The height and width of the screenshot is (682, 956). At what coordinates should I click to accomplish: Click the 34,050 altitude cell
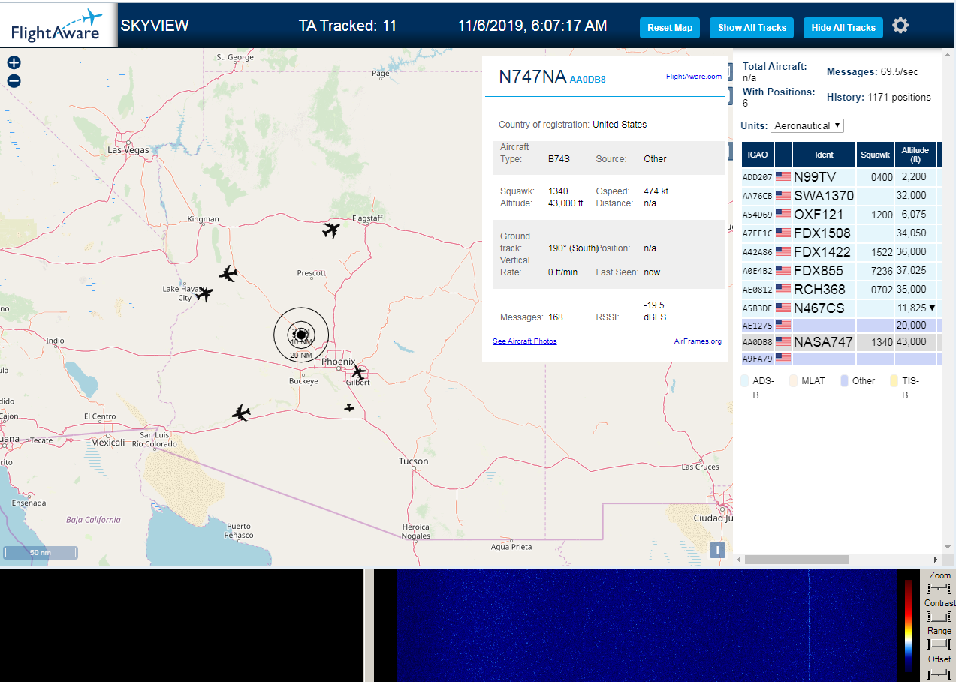pyautogui.click(x=914, y=233)
